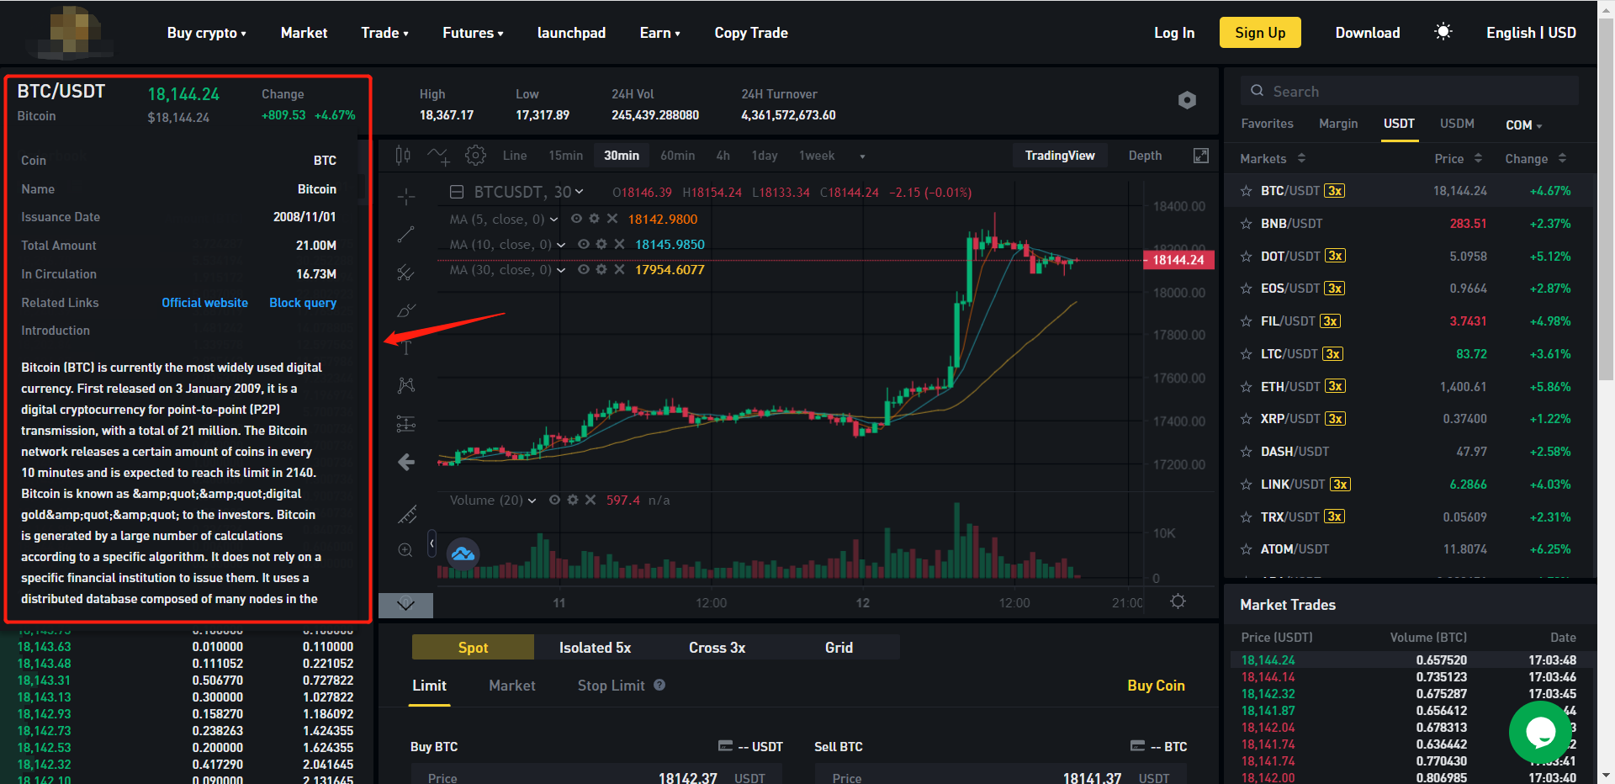This screenshot has height=784, width=1615.
Task: Click the Log In link
Action: point(1174,33)
